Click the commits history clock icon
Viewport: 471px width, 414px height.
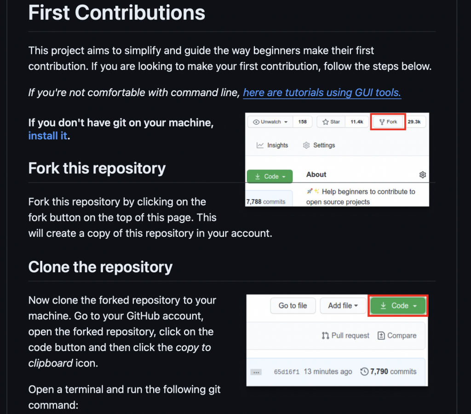[364, 372]
